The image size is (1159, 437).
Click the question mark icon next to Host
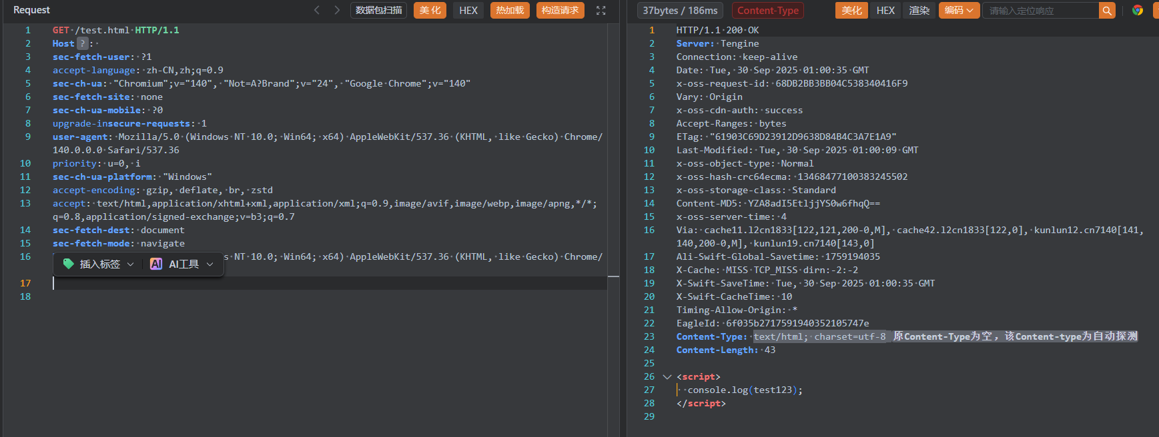point(83,43)
